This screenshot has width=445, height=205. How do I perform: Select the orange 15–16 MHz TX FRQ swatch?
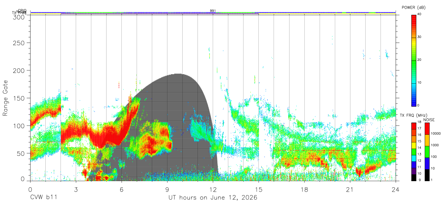(414, 139)
